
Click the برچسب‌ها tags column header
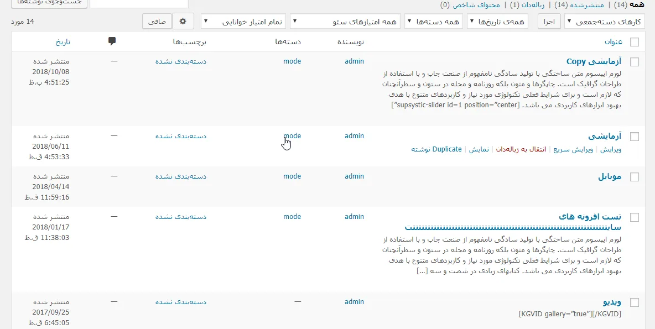[190, 42]
